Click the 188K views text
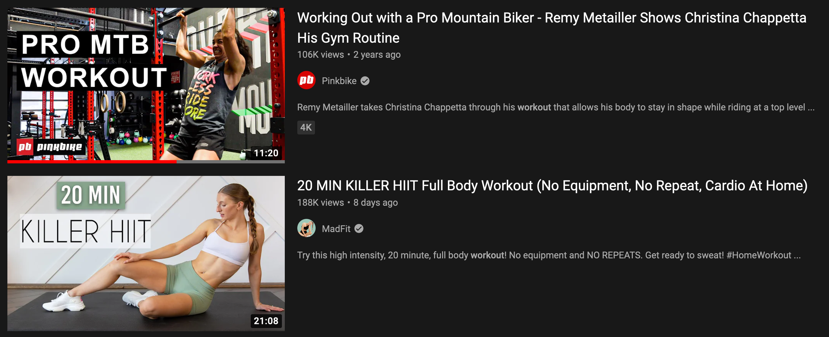Image resolution: width=829 pixels, height=337 pixels. coord(320,203)
